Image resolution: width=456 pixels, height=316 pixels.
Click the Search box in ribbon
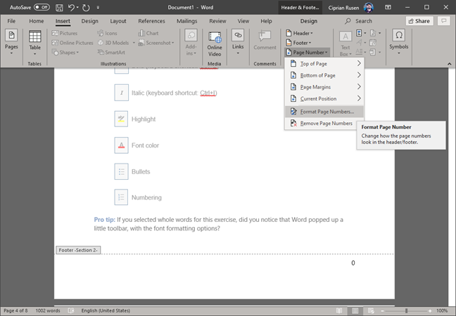pyautogui.click(x=358, y=21)
